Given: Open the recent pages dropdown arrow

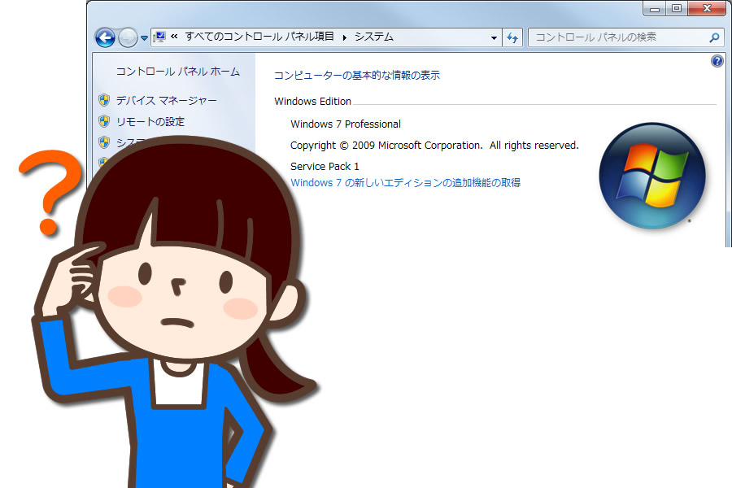Looking at the screenshot, I should point(144,38).
